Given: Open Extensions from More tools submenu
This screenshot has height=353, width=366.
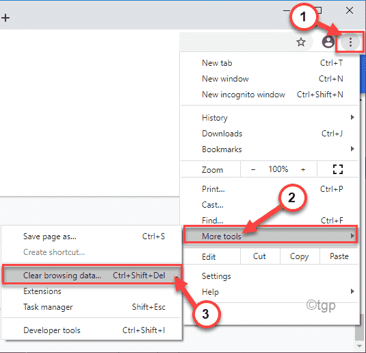Looking at the screenshot, I should click(92, 291).
